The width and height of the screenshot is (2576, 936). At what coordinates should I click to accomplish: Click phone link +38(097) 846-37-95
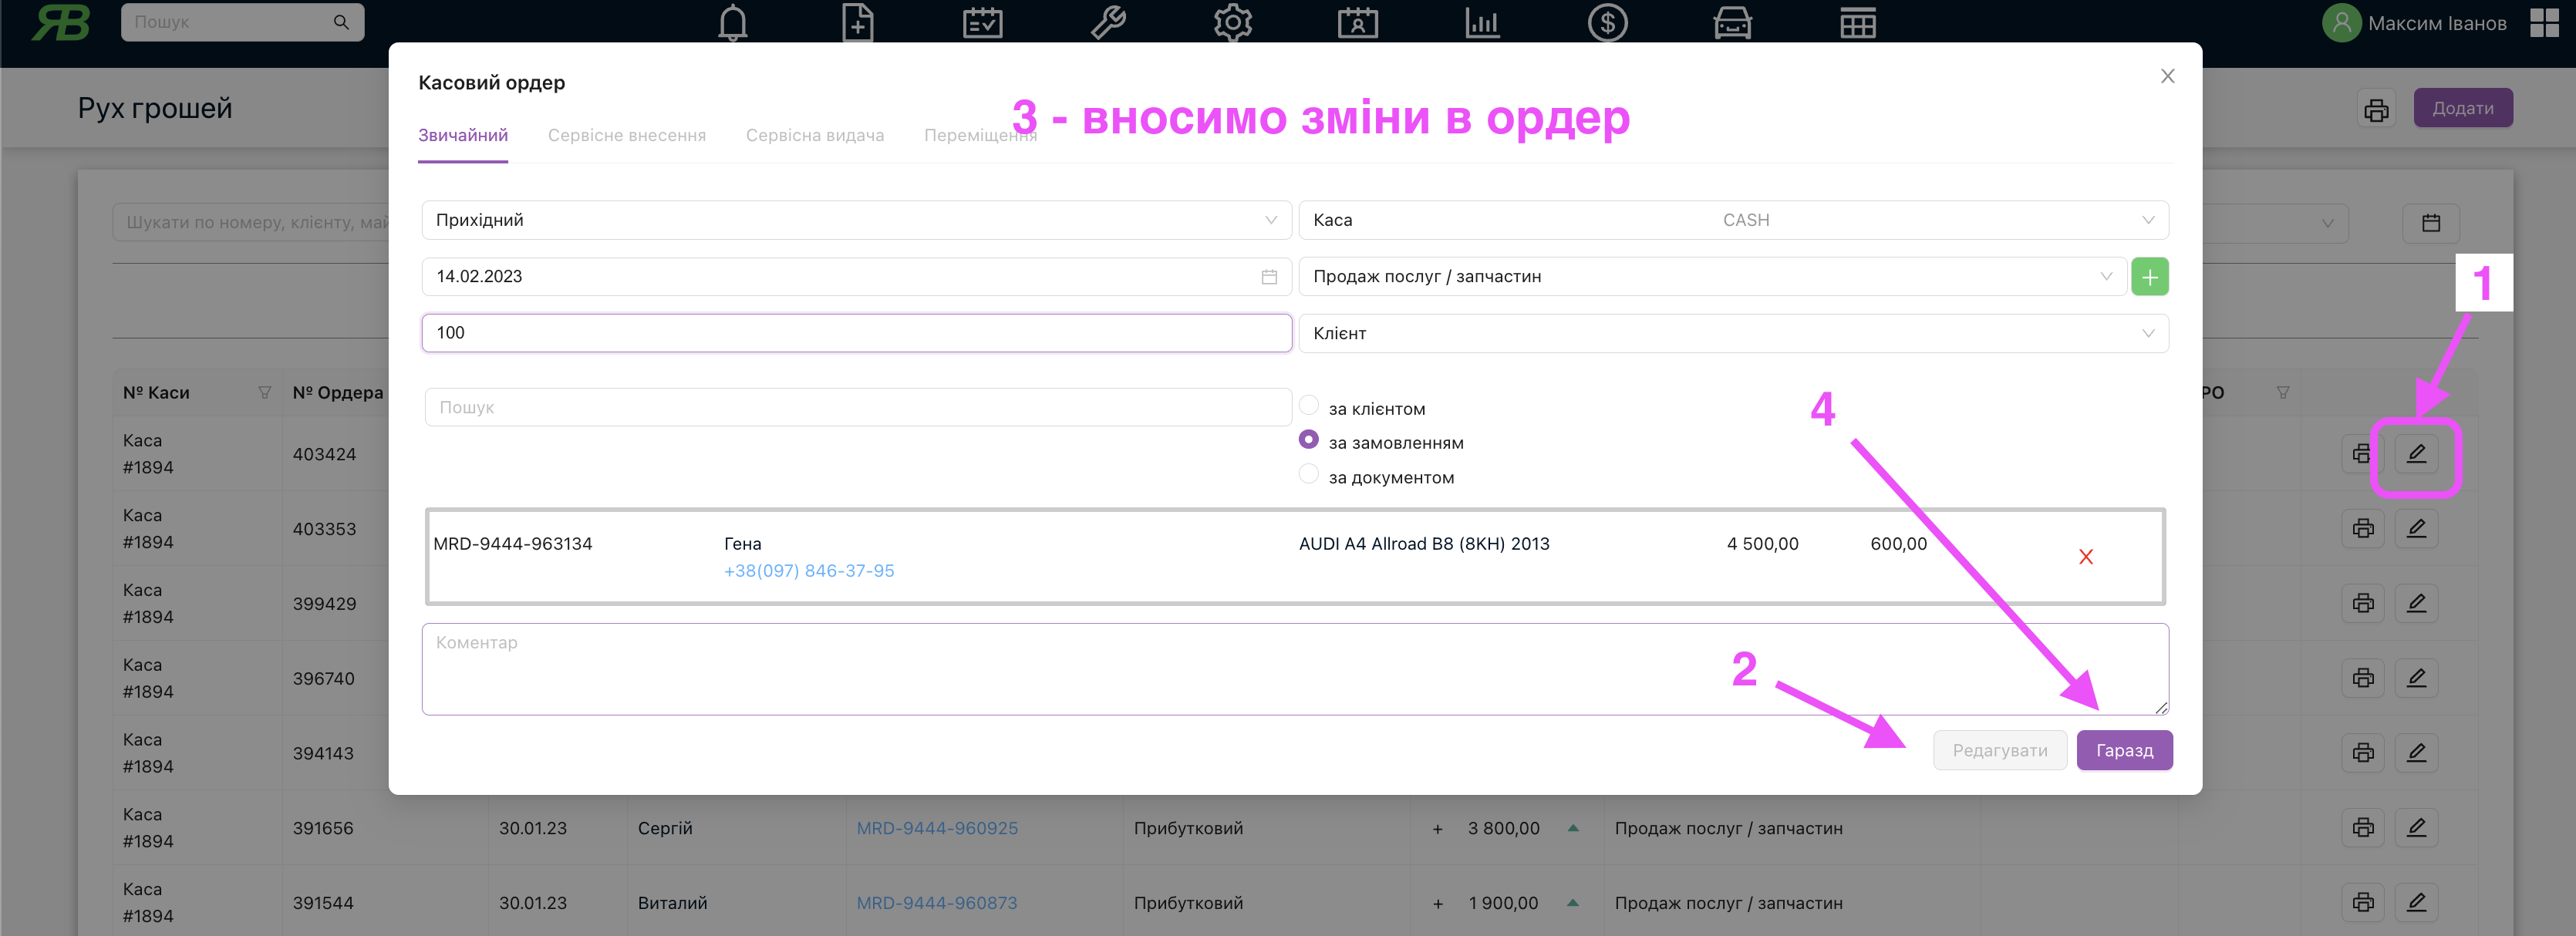pyautogui.click(x=808, y=571)
